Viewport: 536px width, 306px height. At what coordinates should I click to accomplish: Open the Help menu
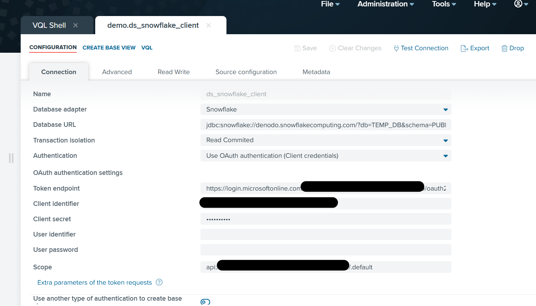[485, 4]
